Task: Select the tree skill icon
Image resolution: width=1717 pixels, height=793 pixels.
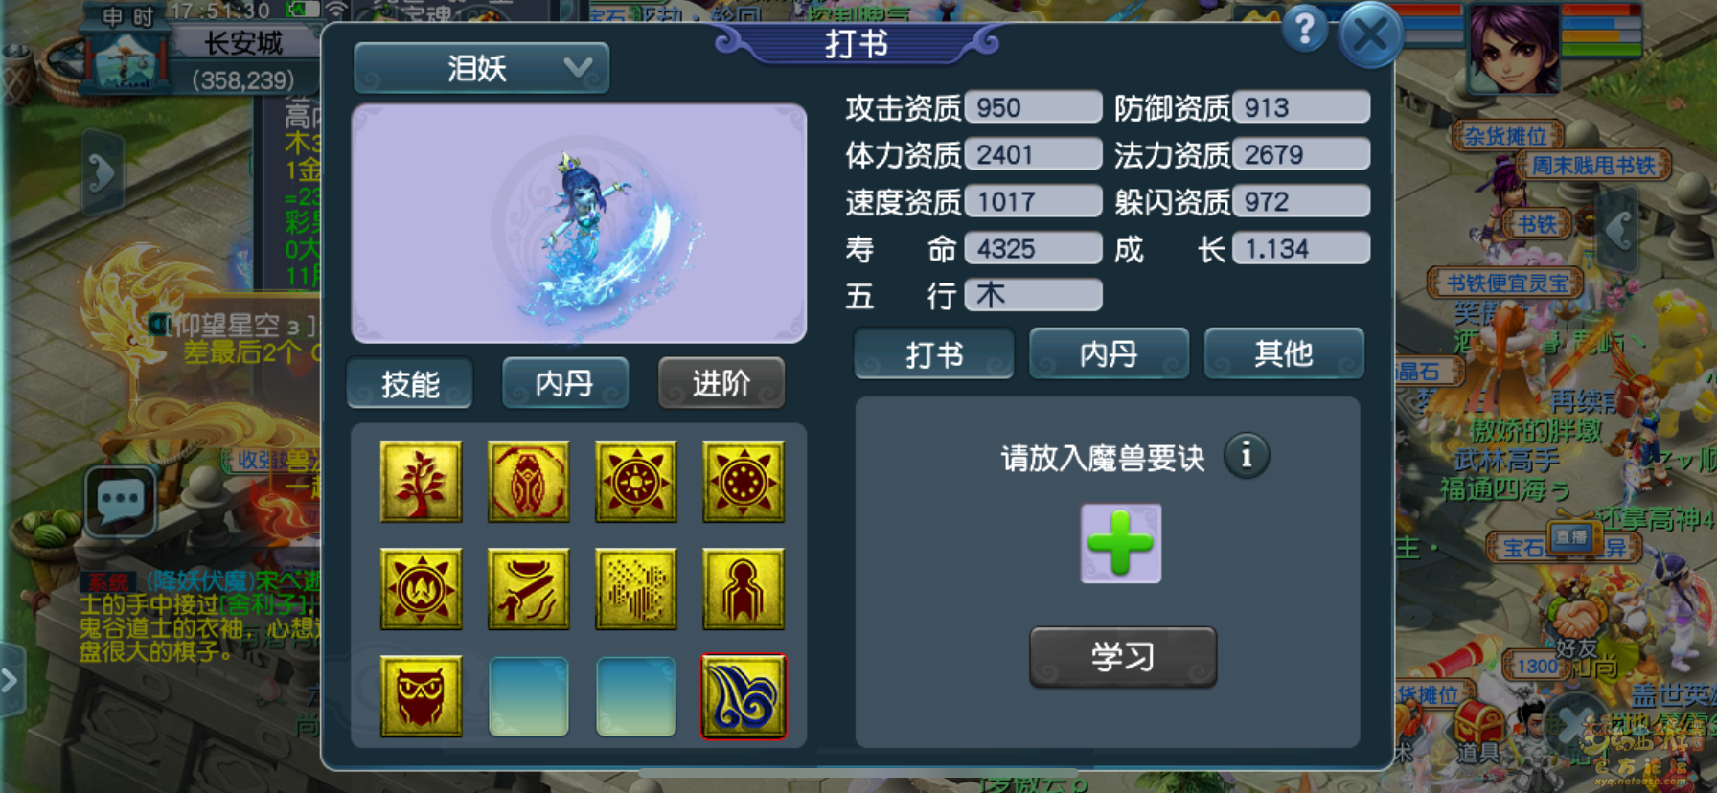Action: (421, 481)
